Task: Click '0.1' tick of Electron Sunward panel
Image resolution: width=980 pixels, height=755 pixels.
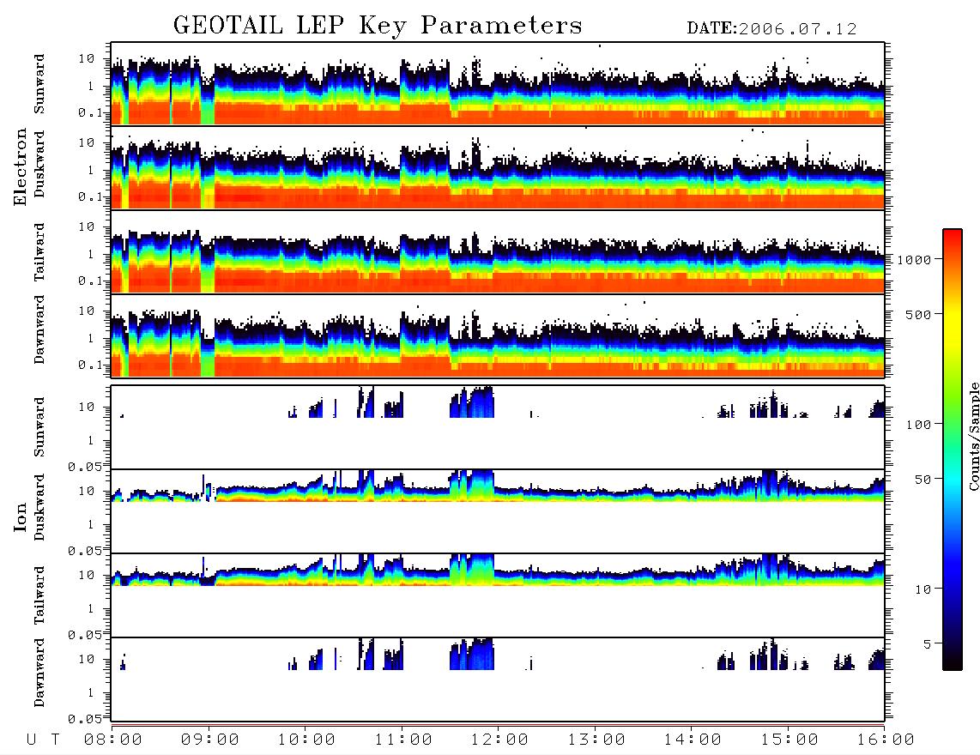Action: click(x=90, y=112)
